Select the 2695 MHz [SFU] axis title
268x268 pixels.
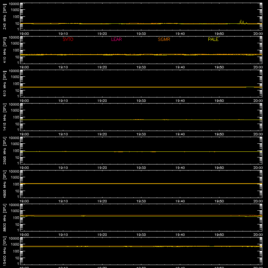click(4, 150)
